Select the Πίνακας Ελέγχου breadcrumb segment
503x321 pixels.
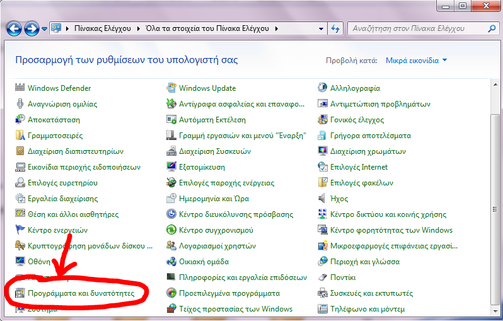coord(101,29)
